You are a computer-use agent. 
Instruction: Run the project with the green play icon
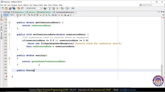point(57,8)
